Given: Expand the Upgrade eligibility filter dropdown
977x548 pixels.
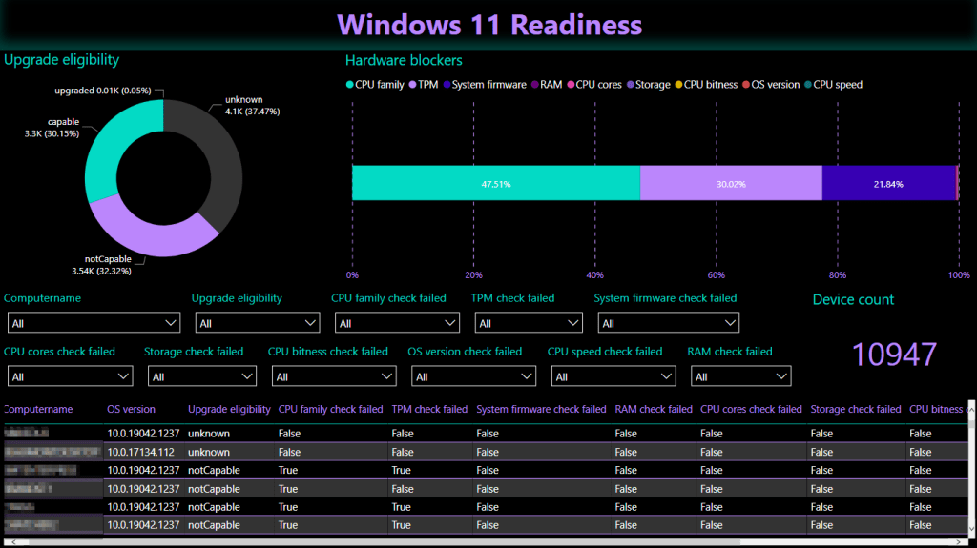Looking at the screenshot, I should pos(257,323).
